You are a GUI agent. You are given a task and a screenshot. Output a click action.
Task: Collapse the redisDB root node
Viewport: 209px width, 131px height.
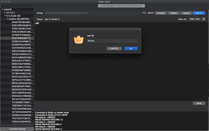pos(2,9)
